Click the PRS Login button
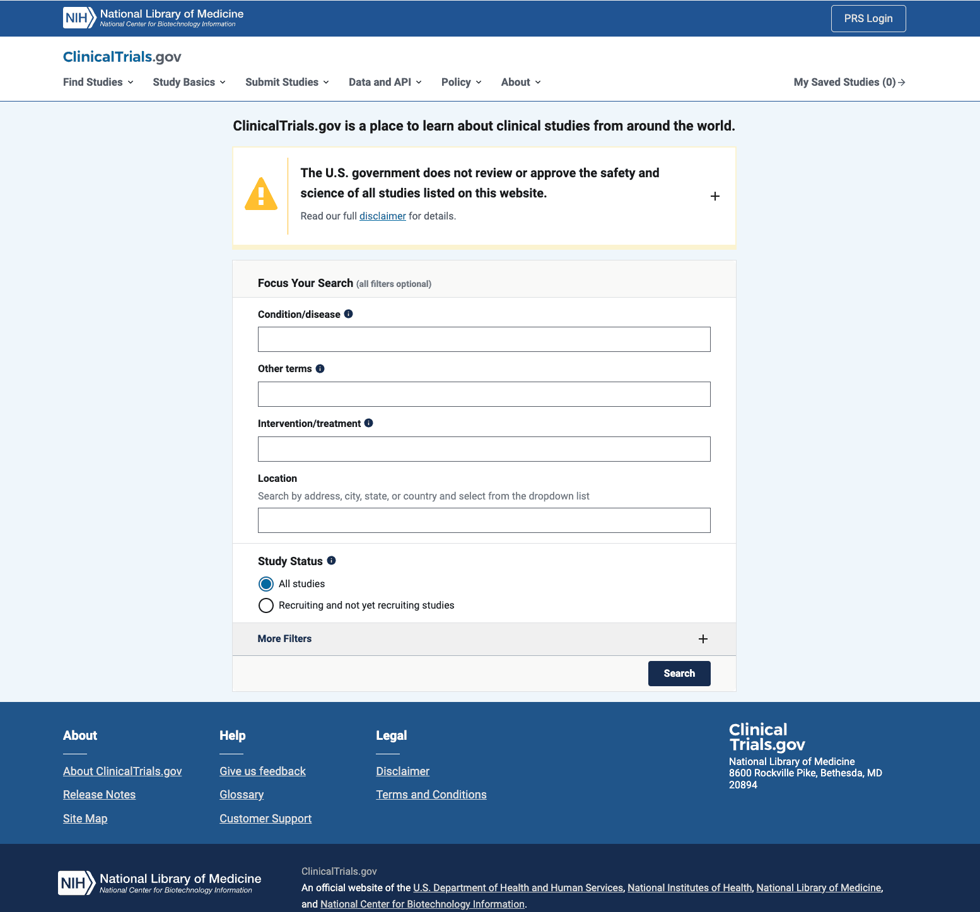 pyautogui.click(x=868, y=18)
